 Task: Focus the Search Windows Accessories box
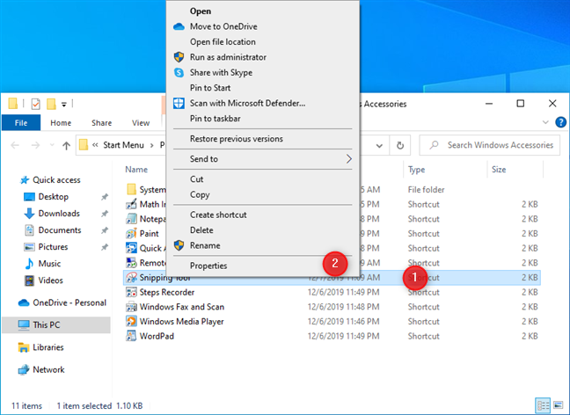[489, 145]
